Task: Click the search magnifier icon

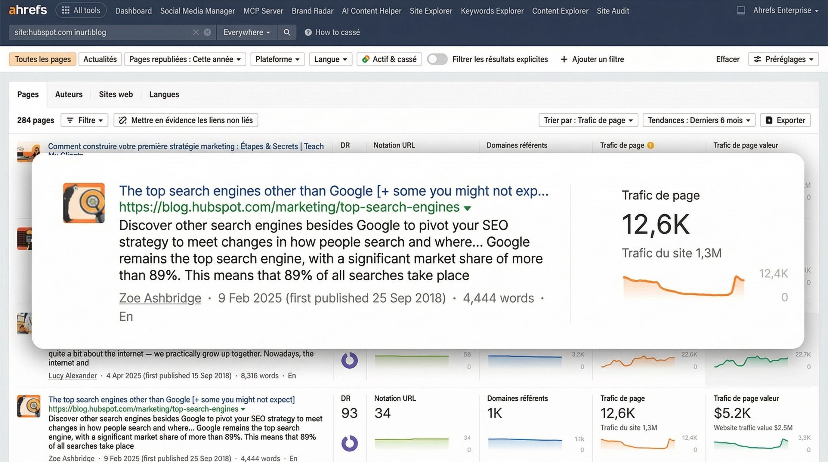Action: coord(286,32)
